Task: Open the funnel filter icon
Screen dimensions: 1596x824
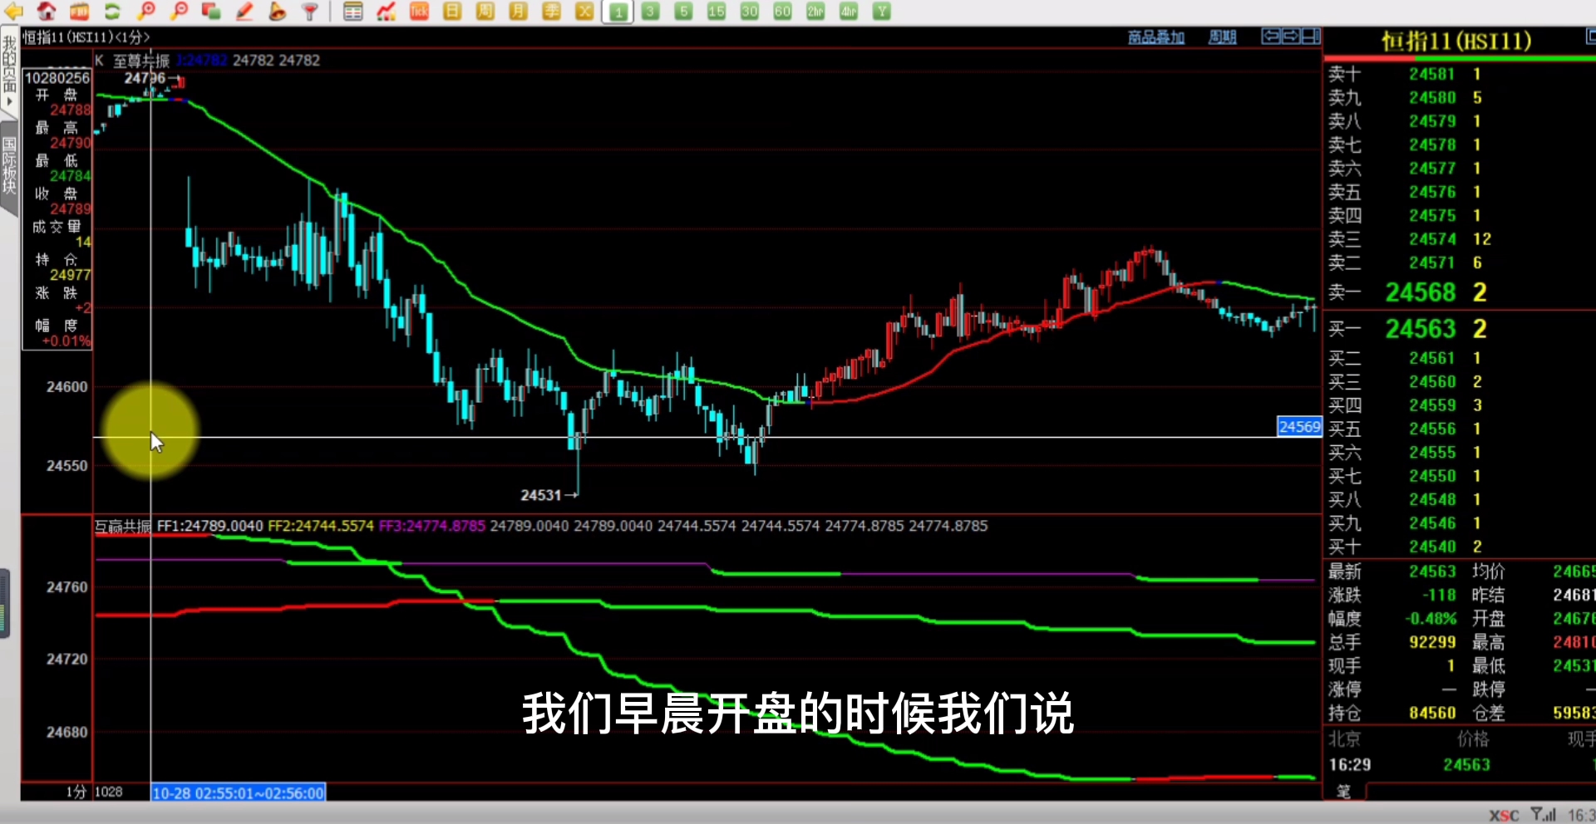Action: point(310,11)
